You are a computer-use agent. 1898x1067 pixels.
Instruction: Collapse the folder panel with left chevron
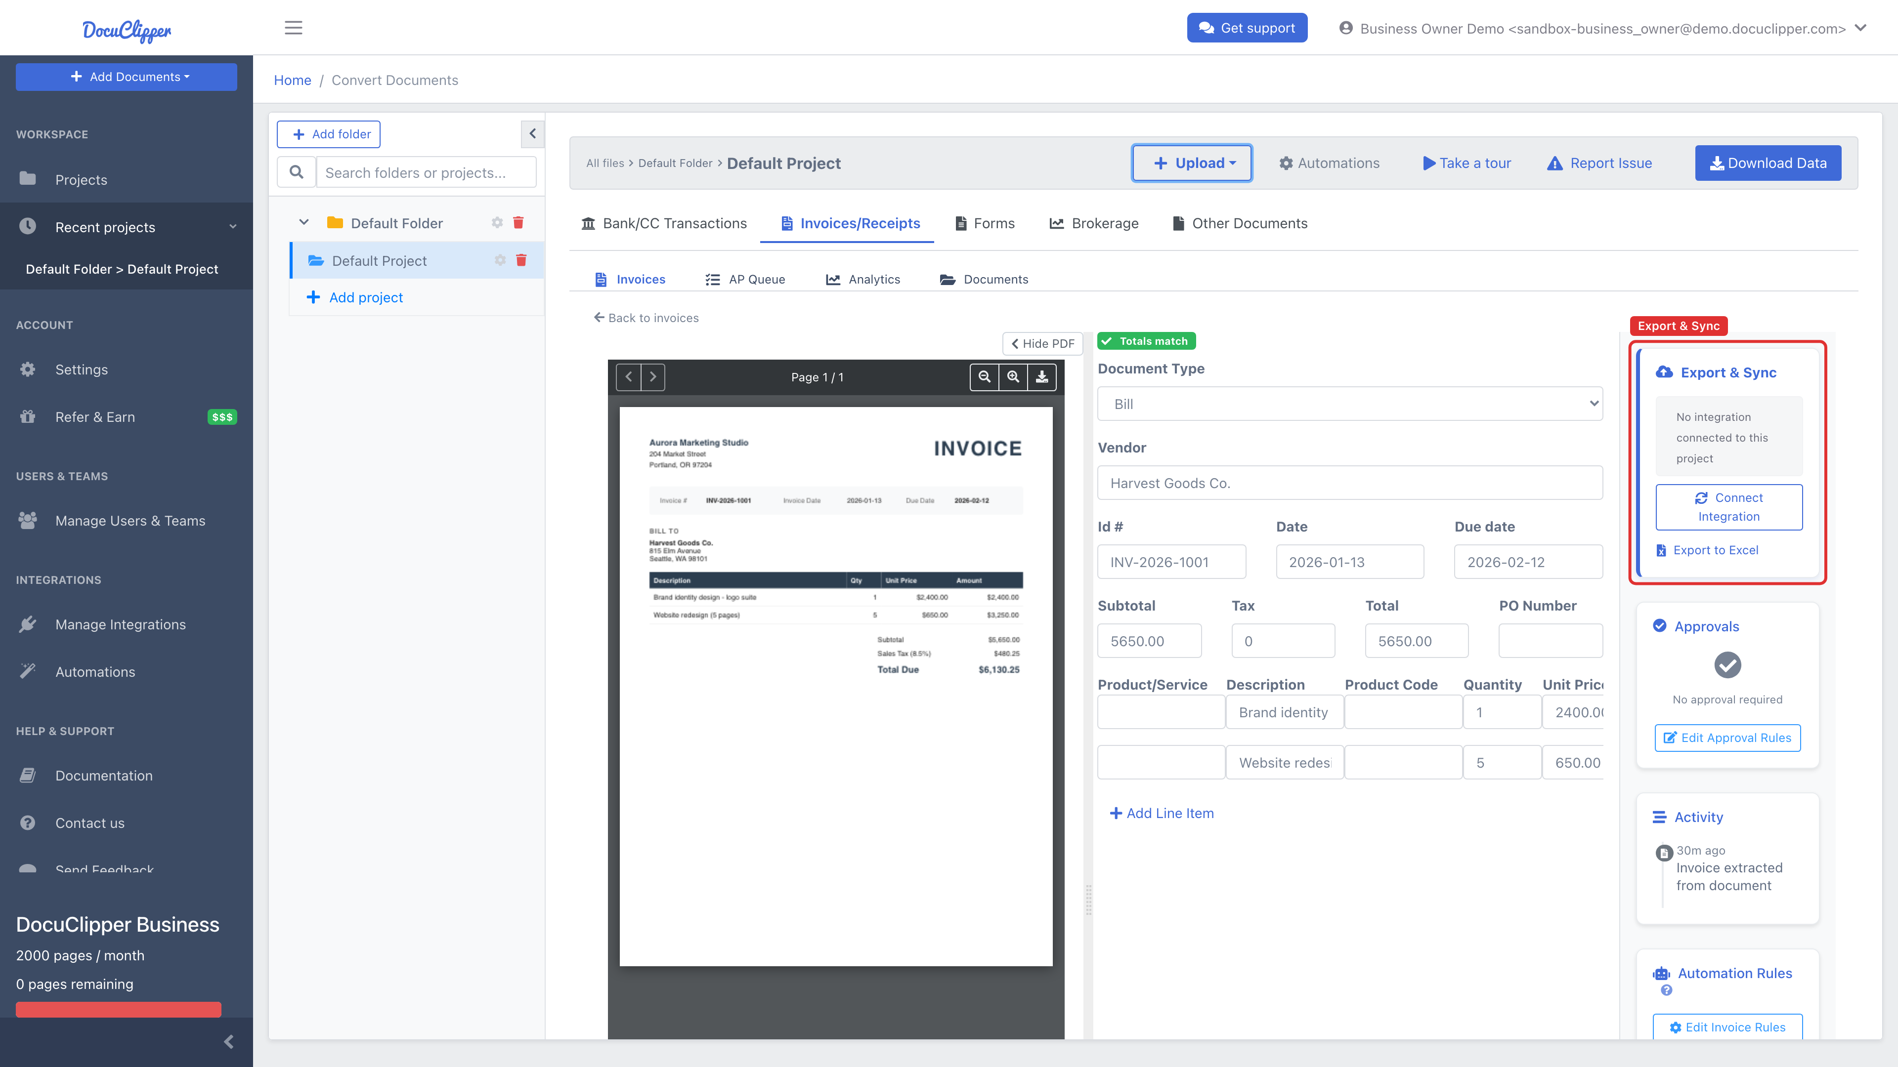tap(532, 134)
